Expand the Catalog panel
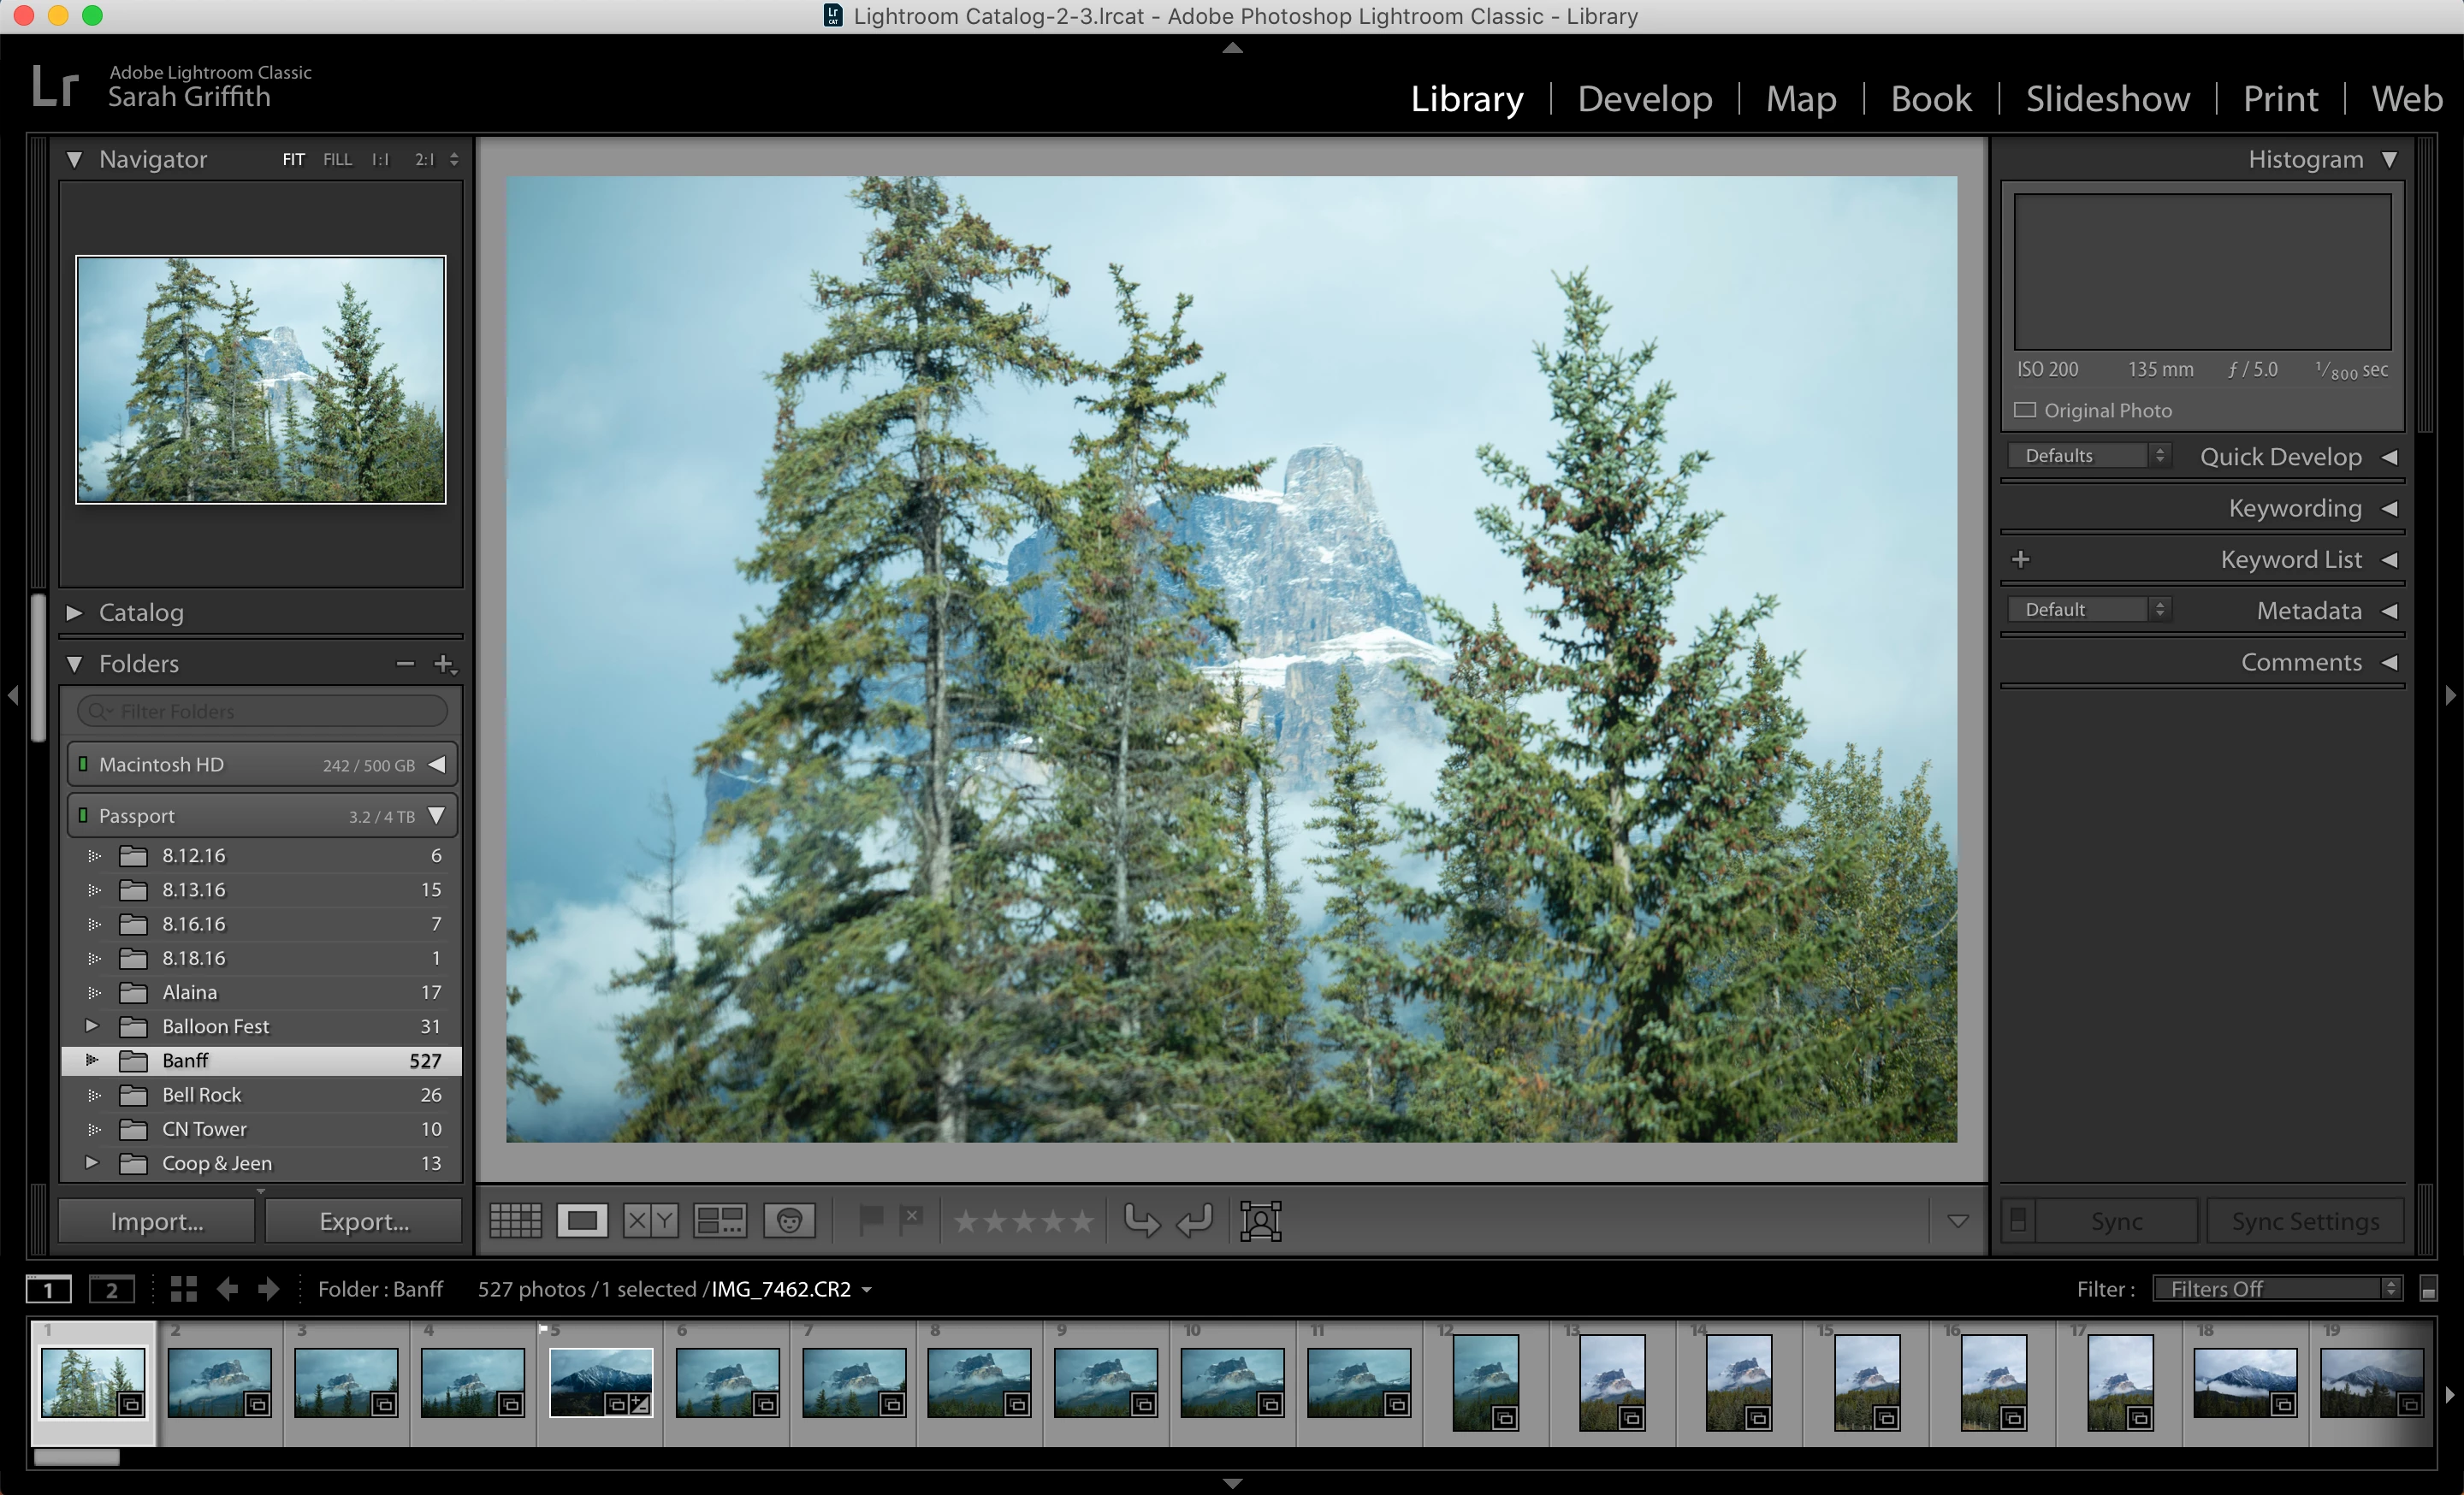The height and width of the screenshot is (1495, 2464). 75,612
